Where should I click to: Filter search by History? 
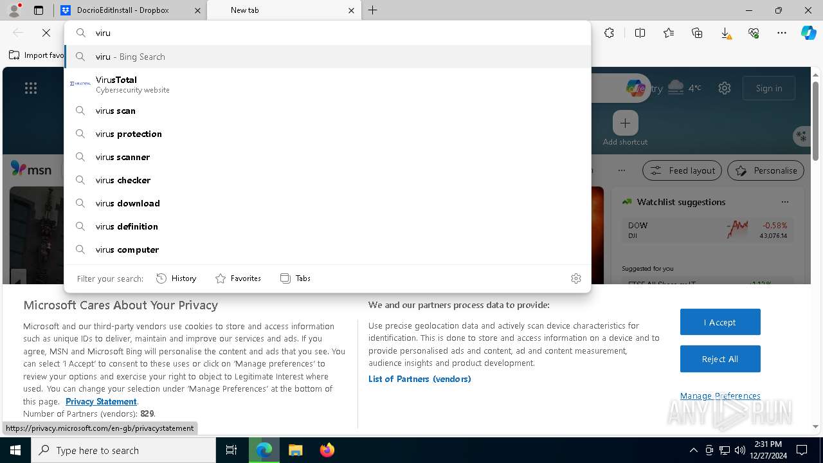click(176, 278)
